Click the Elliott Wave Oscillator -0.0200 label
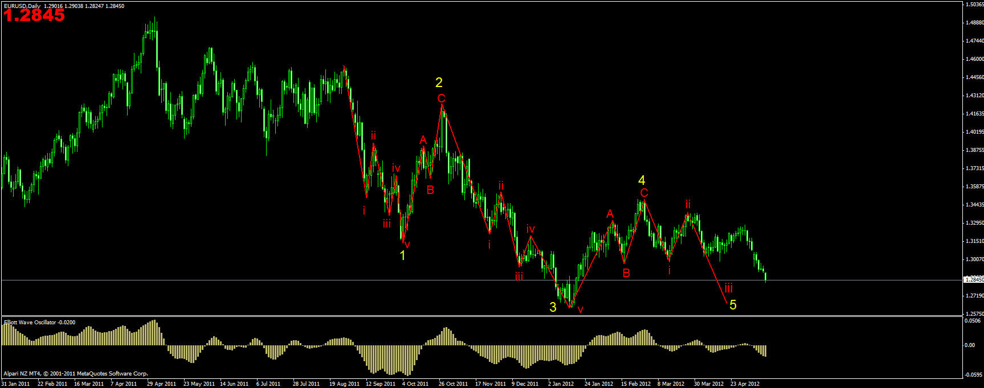The image size is (984, 388). (x=40, y=323)
